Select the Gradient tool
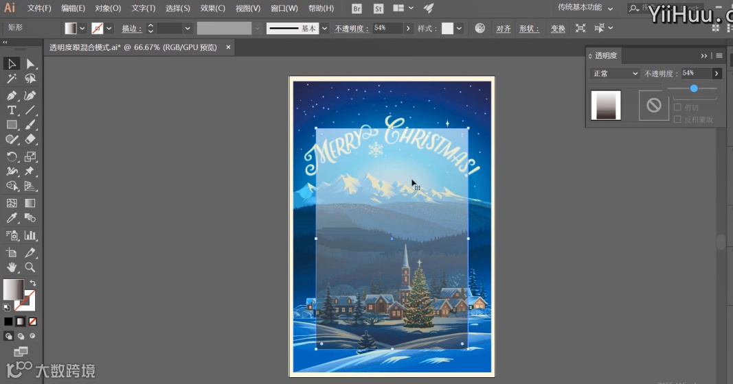733x384 pixels. [x=30, y=203]
